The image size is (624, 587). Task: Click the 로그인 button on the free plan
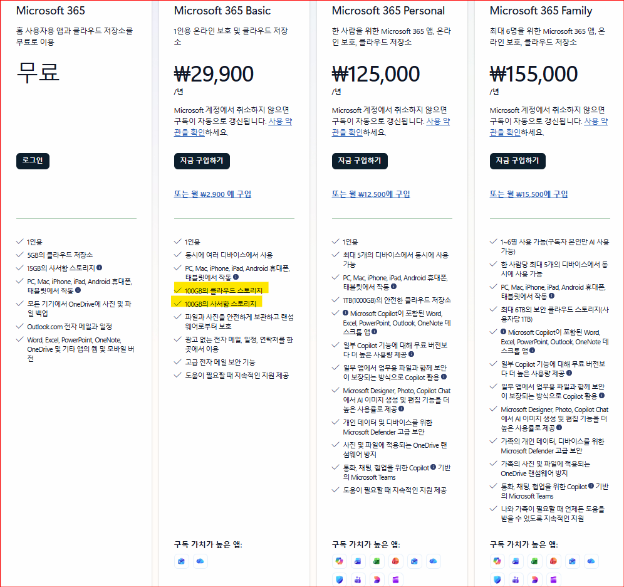click(33, 161)
